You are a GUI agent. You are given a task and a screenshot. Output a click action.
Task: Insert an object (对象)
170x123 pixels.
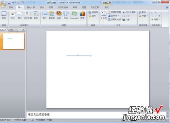(x=126, y=20)
